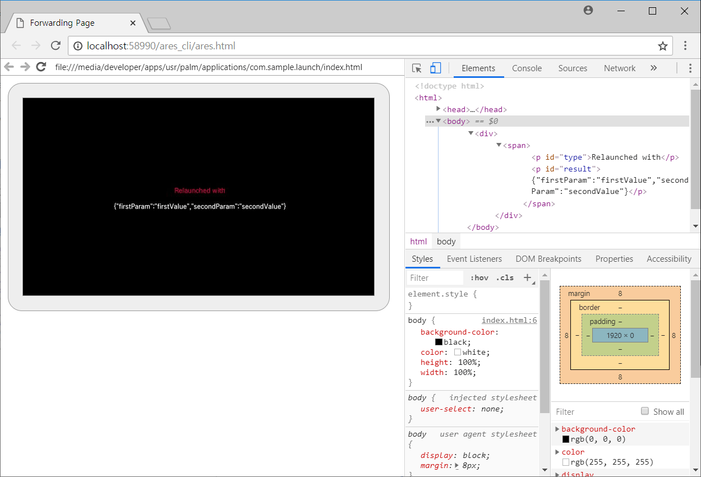Open the Chrome profile avatar icon

pos(588,10)
